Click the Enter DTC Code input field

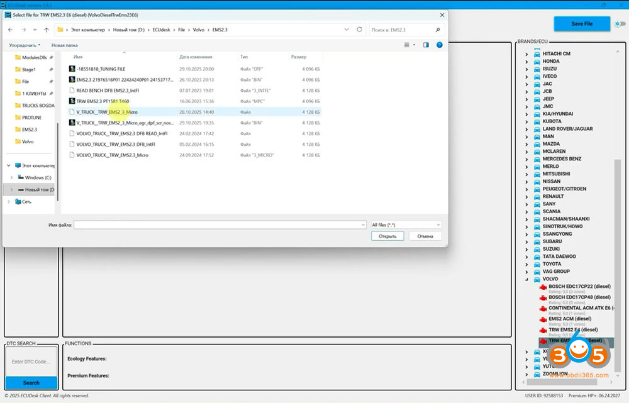pyautogui.click(x=31, y=362)
